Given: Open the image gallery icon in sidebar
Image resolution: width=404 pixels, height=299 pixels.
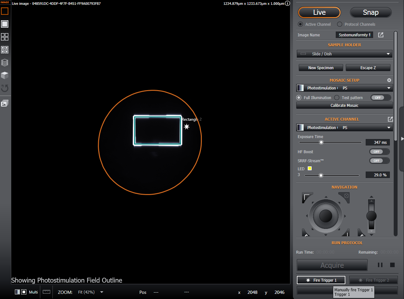Looking at the screenshot, I should coord(5,103).
